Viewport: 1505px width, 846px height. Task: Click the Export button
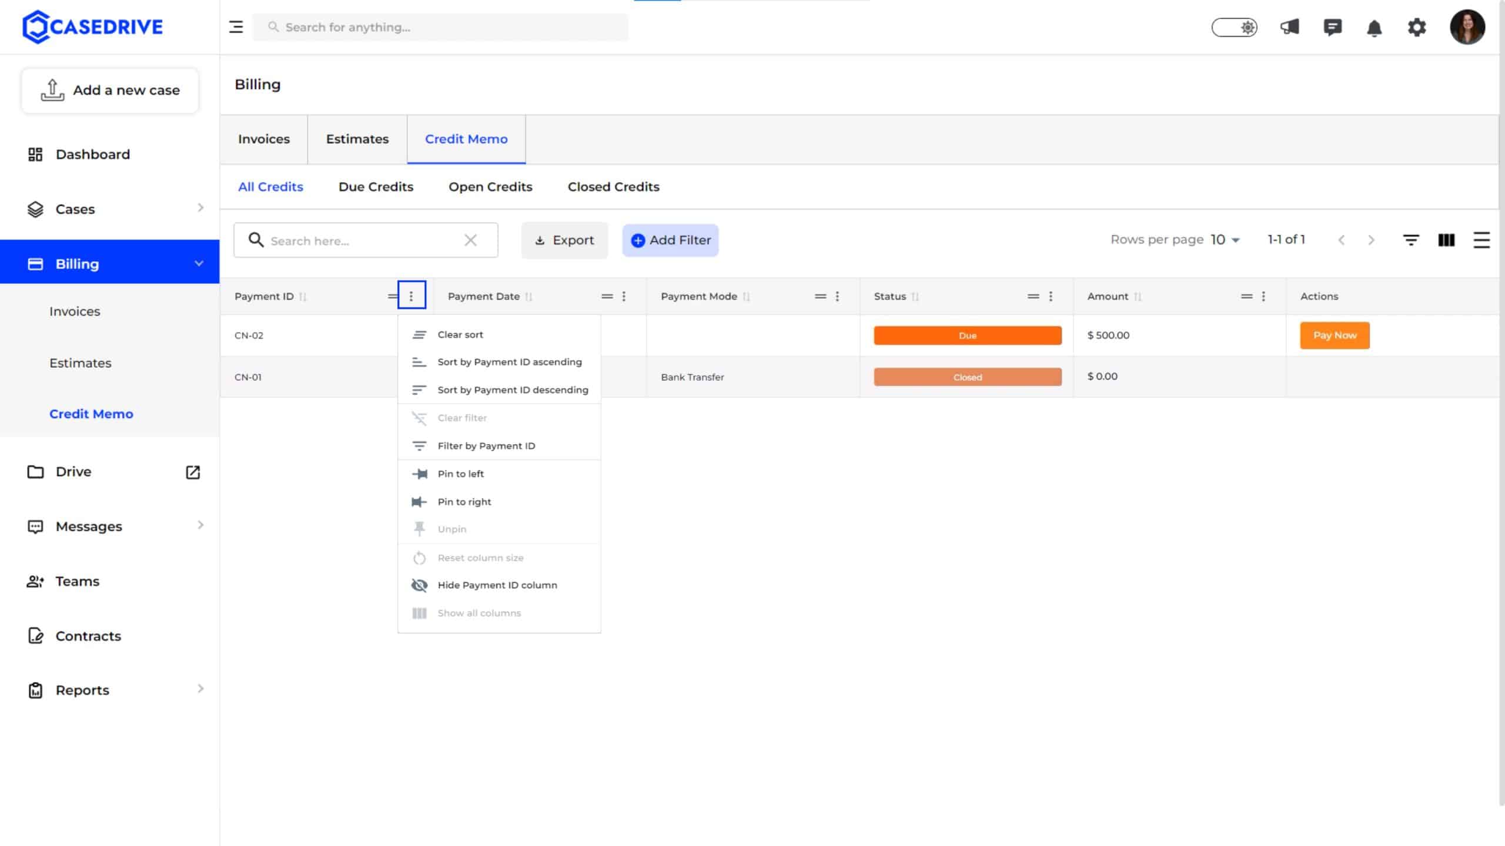point(564,240)
